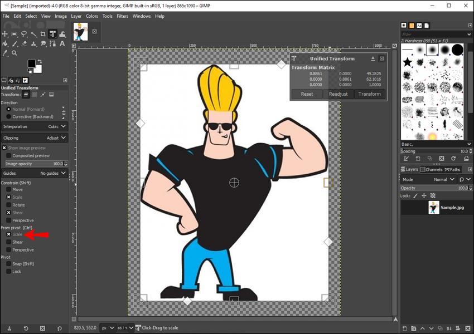Screen dimensions: 474x334
Task: Select the Eraser tool
Action: pyautogui.click(x=24, y=43)
